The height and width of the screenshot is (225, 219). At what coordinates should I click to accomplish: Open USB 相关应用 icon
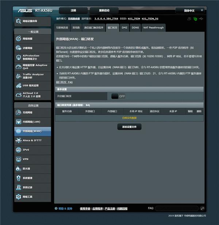(19, 85)
